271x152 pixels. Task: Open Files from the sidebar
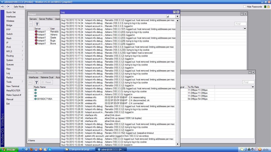(x=8, y=69)
